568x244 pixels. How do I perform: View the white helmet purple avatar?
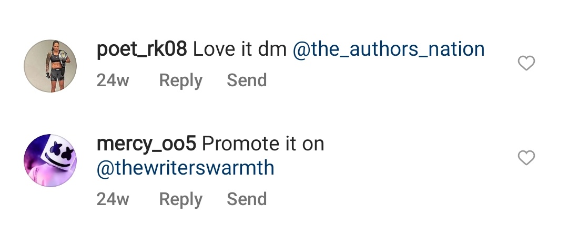pos(50,160)
